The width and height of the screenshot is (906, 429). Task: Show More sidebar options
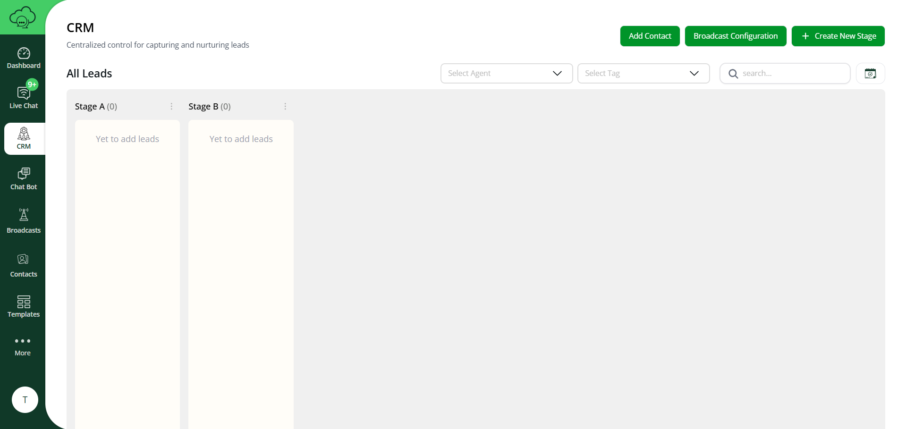tap(23, 346)
